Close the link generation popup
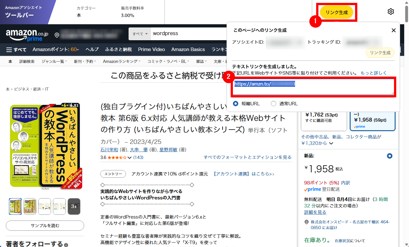This screenshot has height=247, width=409. click(394, 30)
